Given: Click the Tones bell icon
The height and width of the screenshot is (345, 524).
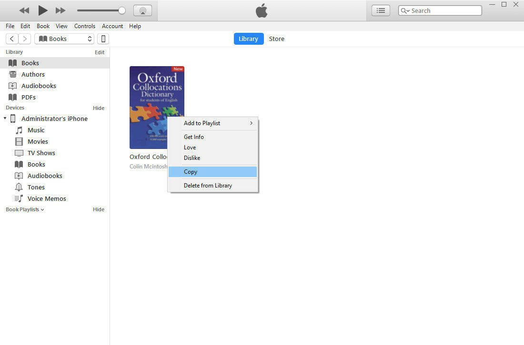Looking at the screenshot, I should [19, 187].
